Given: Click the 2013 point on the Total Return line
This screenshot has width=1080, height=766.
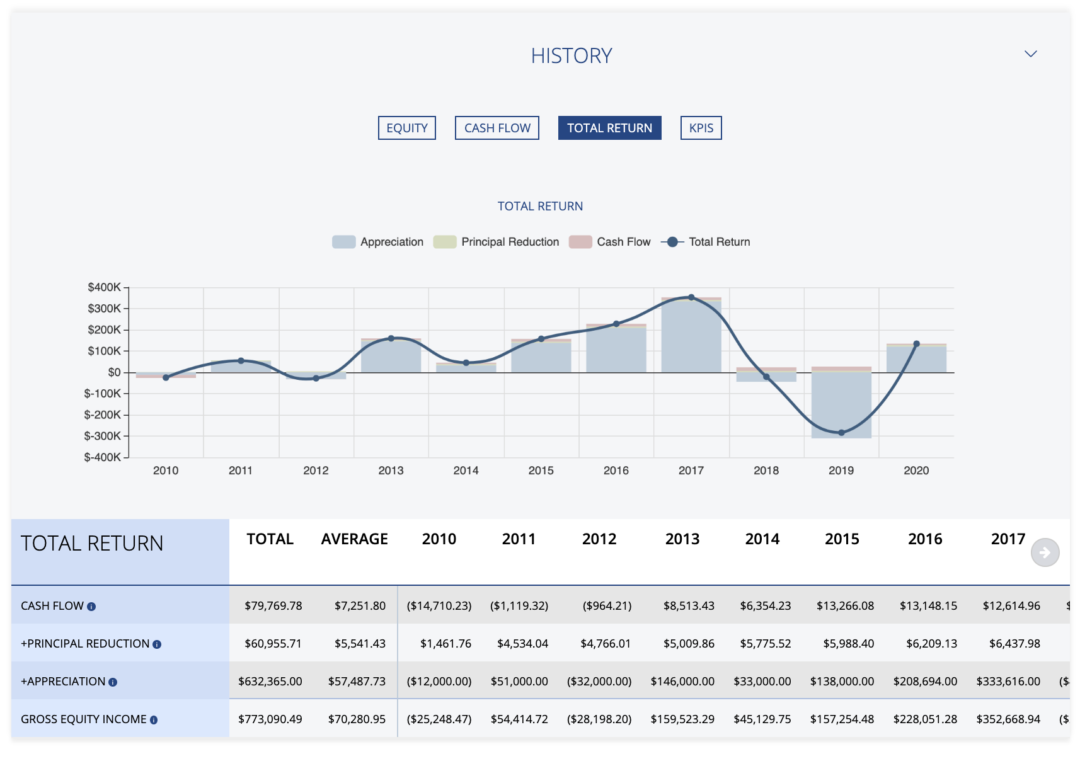Looking at the screenshot, I should click(391, 338).
